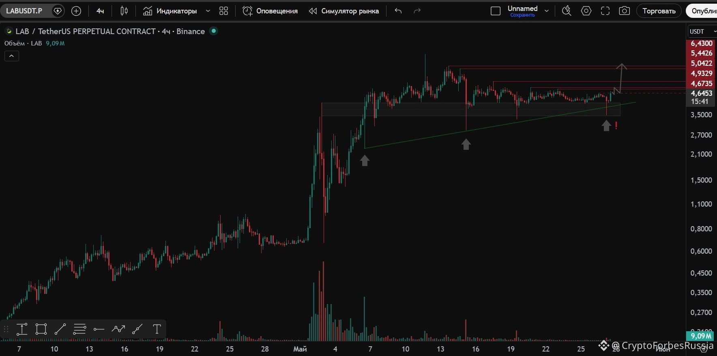Open the chart layout square selector
Image resolution: width=717 pixels, height=356 pixels.
[x=496, y=11]
